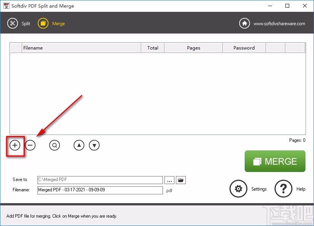Image resolution: width=314 pixels, height=226 pixels.
Task: Open the preview magnifier icon
Action: click(55, 145)
